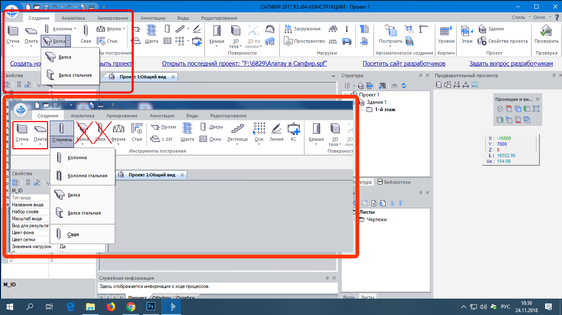Viewport: 562px width, 315px height.
Task: Open the Уровни brick levels tool
Action: 446,34
